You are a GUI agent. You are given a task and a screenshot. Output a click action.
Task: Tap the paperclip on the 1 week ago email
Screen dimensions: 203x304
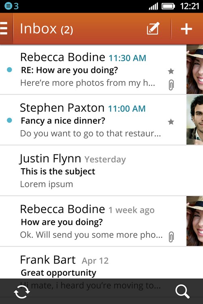[171, 237]
